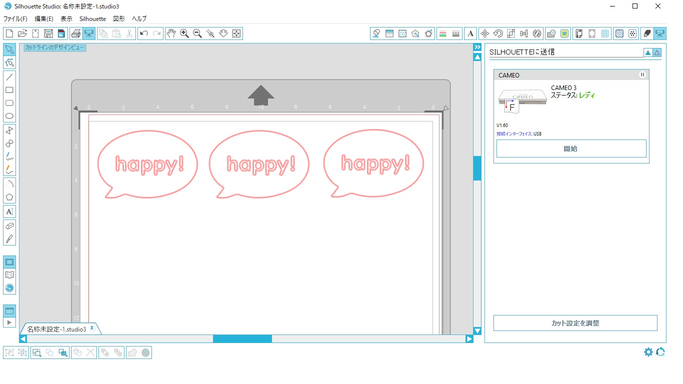Click the Zoom In magnifier icon
The width and height of the screenshot is (683, 384).
click(x=184, y=33)
